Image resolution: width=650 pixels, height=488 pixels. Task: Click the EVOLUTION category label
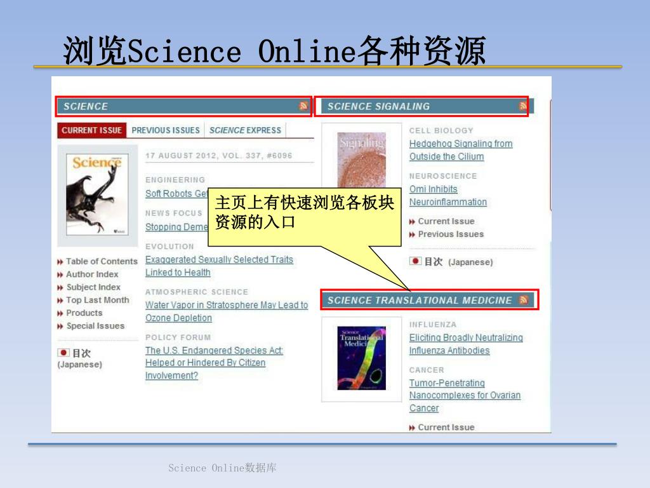click(169, 247)
